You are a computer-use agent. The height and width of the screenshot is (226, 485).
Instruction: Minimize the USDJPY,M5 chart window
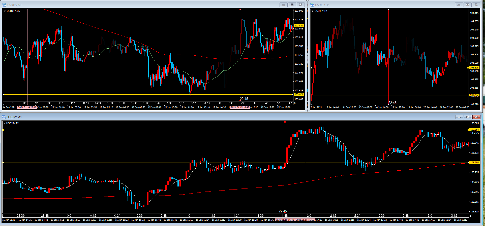click(283, 5)
